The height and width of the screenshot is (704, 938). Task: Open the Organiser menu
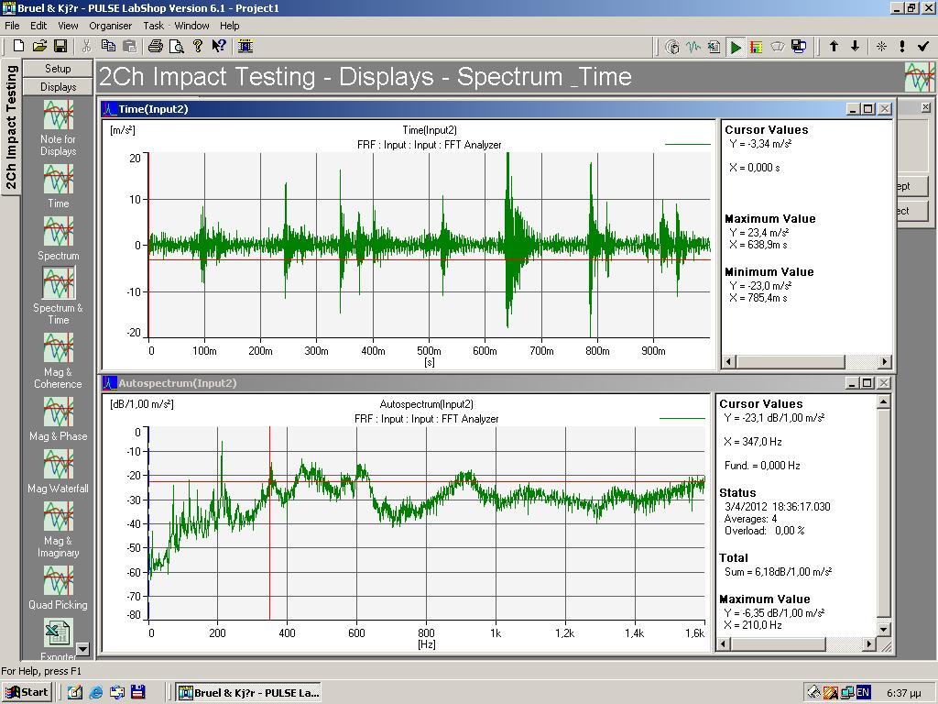coord(110,26)
